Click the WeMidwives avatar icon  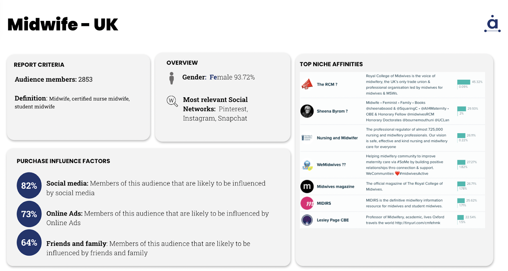[x=307, y=165]
